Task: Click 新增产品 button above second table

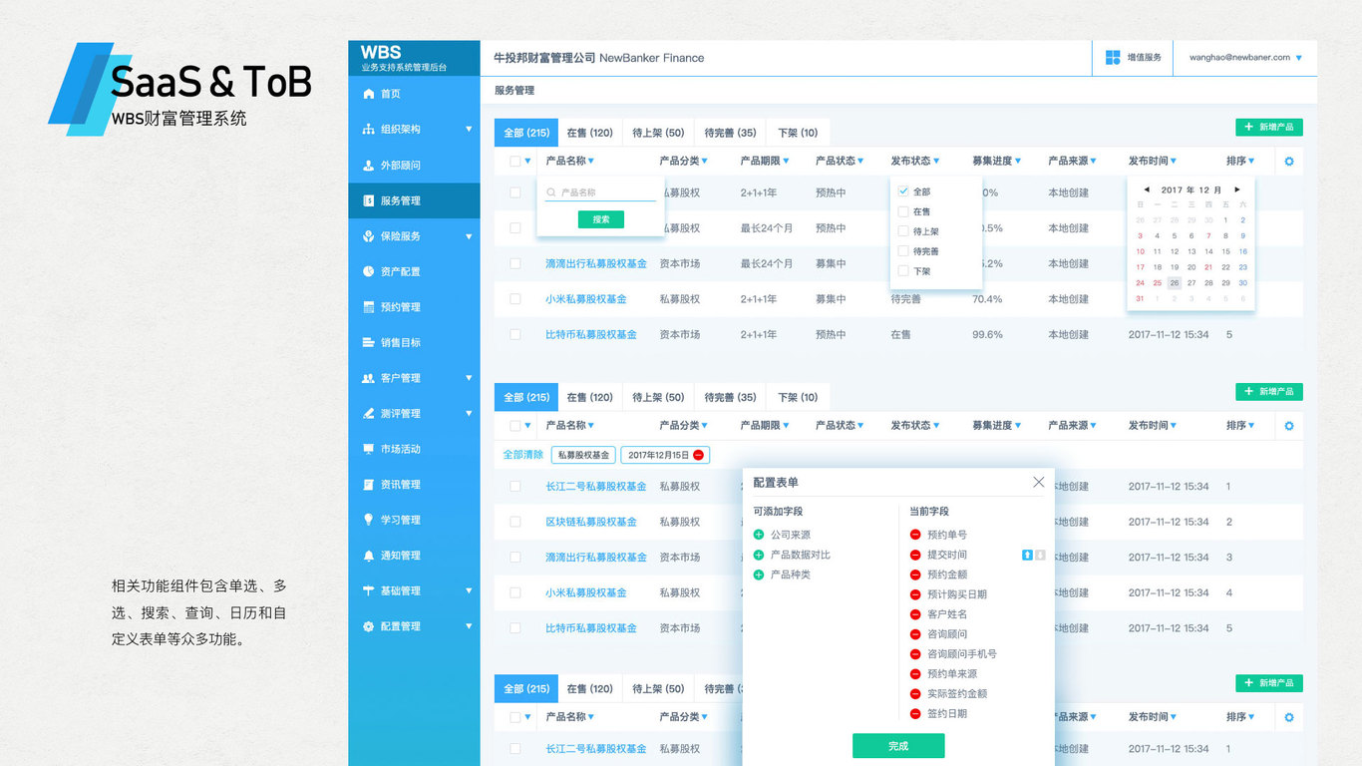Action: 1269,392
